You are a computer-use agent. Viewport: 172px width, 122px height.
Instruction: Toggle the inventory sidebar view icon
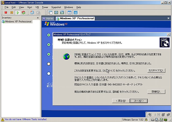[50, 13]
